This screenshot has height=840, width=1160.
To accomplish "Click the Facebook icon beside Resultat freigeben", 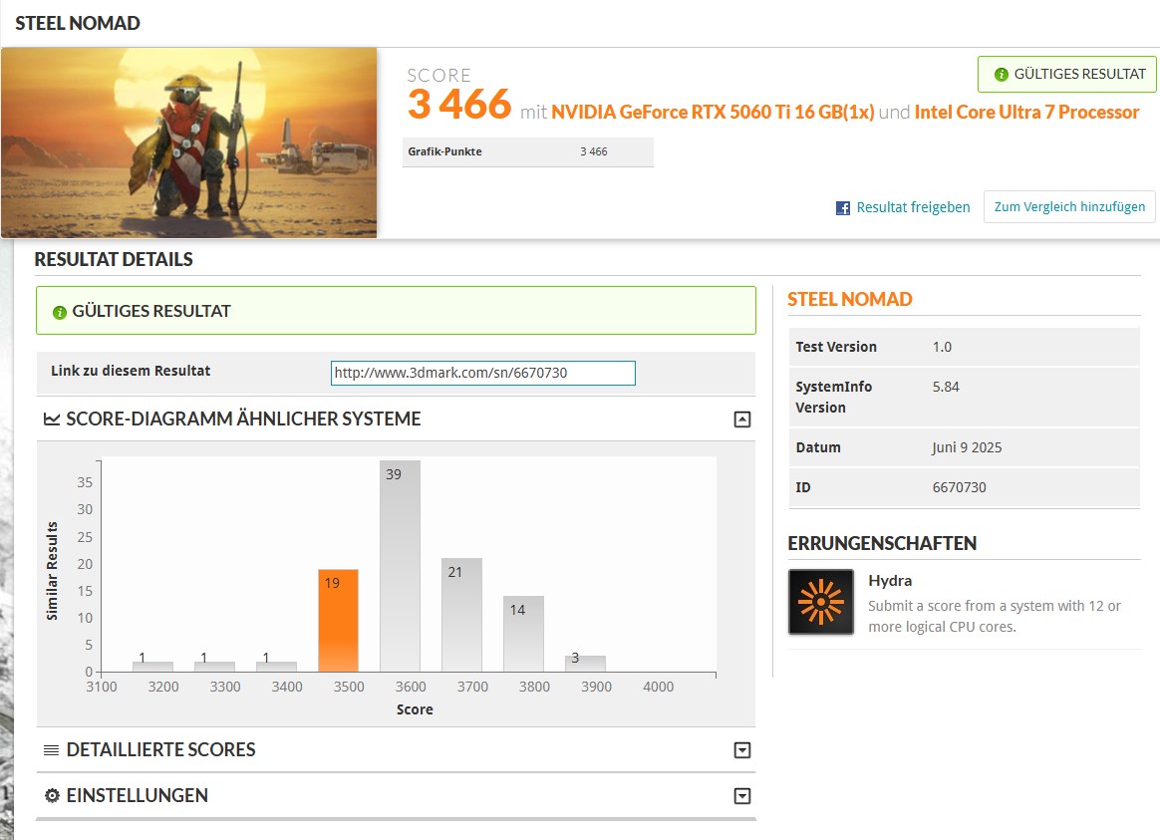I will [x=843, y=208].
